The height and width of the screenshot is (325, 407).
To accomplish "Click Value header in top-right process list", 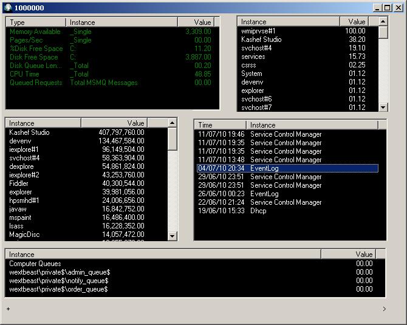I will pyautogui.click(x=357, y=21).
